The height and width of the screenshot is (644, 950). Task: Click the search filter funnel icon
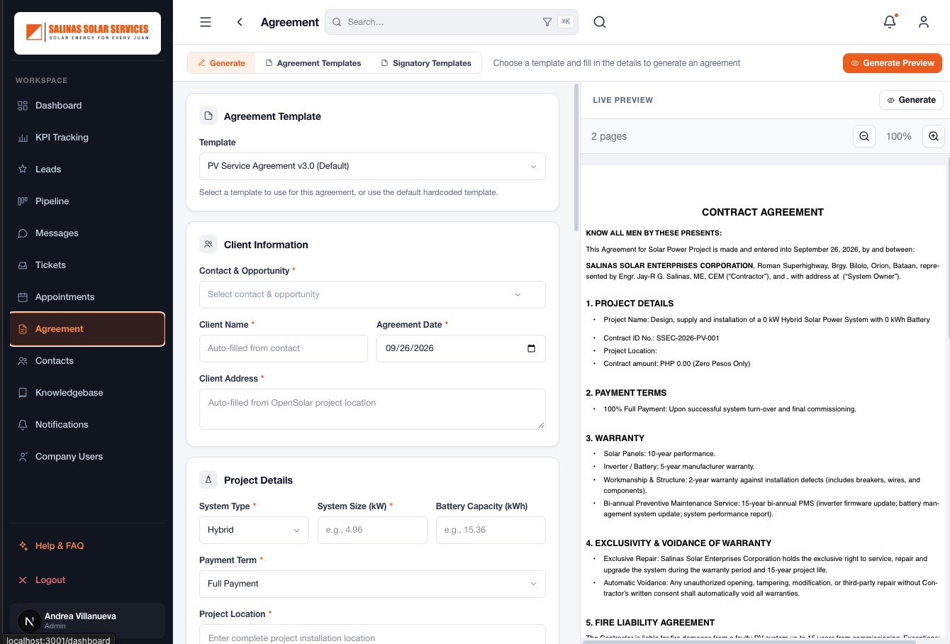[x=547, y=22]
